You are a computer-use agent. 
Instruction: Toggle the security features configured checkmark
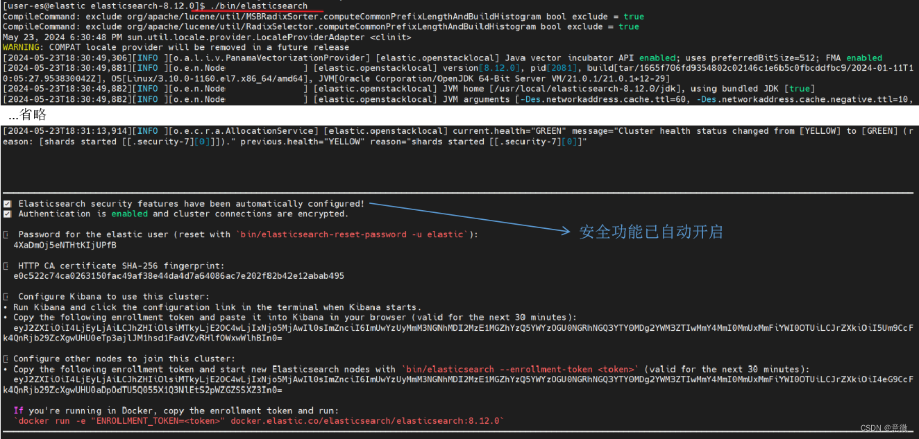point(7,203)
